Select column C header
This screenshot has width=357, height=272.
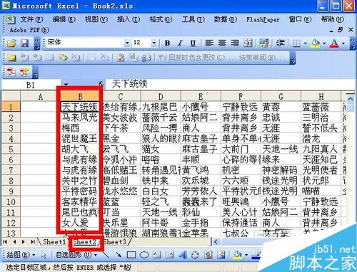pos(121,97)
